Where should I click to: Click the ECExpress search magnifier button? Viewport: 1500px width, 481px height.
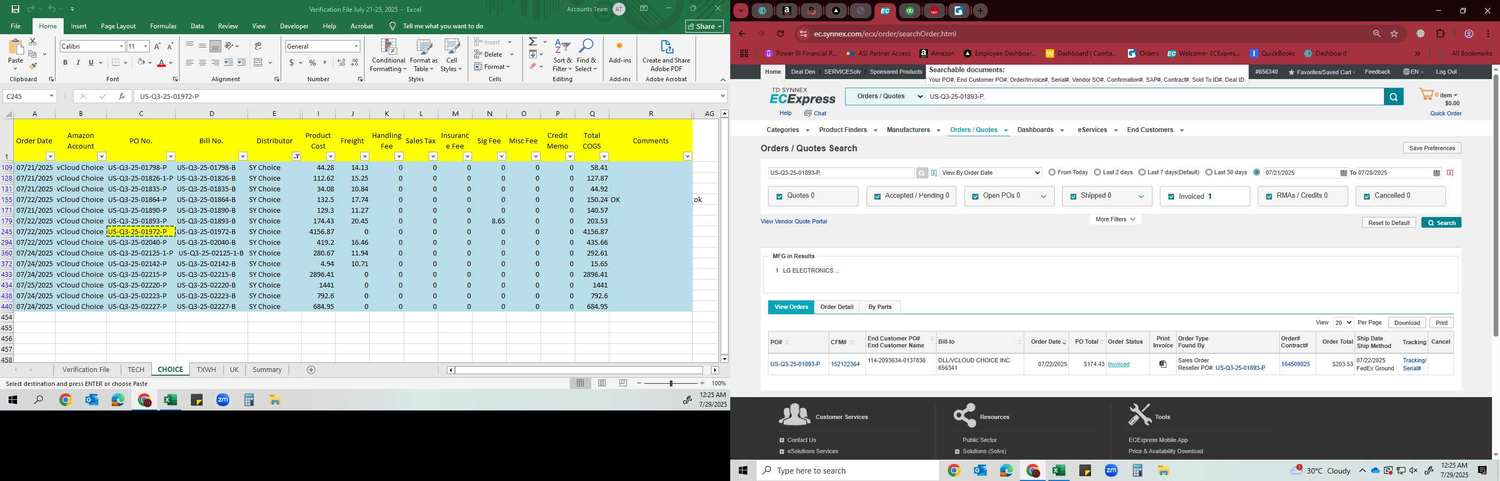(1394, 97)
